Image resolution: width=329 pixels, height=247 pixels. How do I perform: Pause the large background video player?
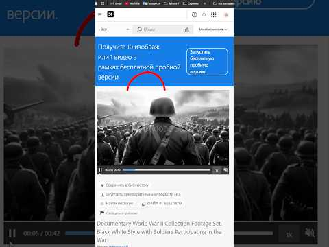tap(12, 233)
